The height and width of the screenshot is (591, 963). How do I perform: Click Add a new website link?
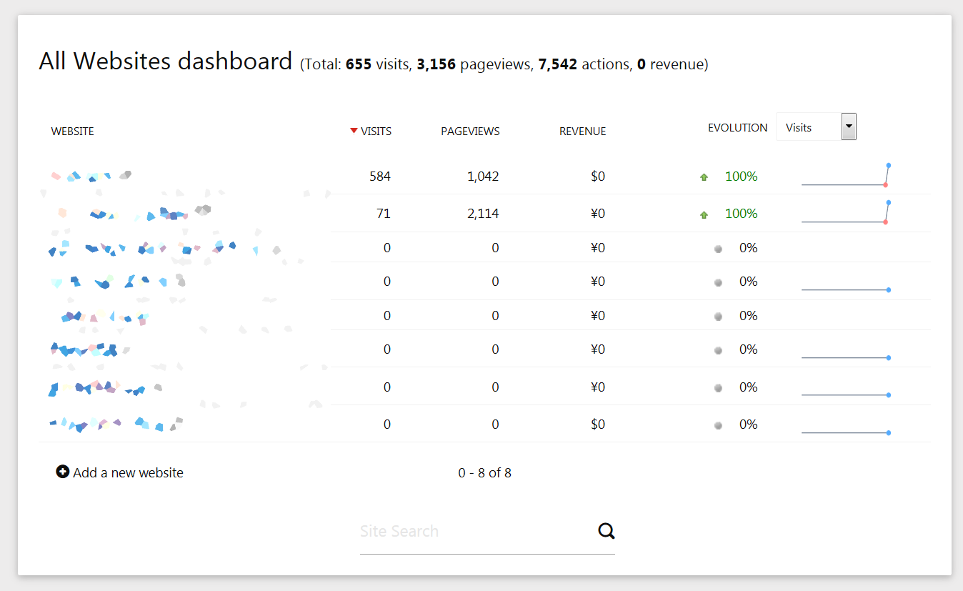point(128,472)
